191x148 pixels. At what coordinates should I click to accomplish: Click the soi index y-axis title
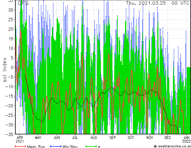(x=5, y=70)
